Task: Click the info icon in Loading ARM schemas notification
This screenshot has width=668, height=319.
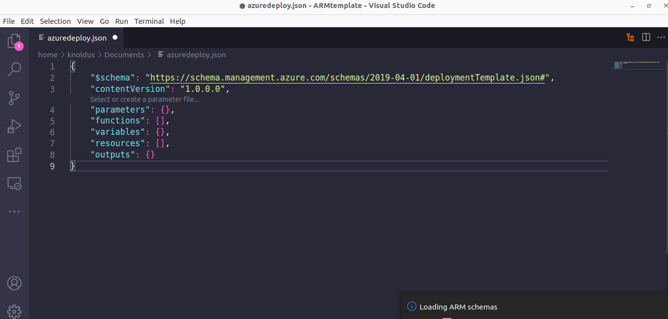Action: point(411,306)
